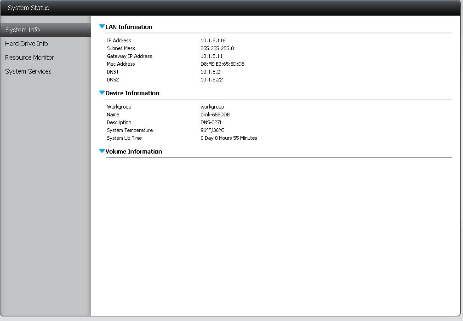
Task: Collapse the LAN Information triangle
Action: (102, 27)
